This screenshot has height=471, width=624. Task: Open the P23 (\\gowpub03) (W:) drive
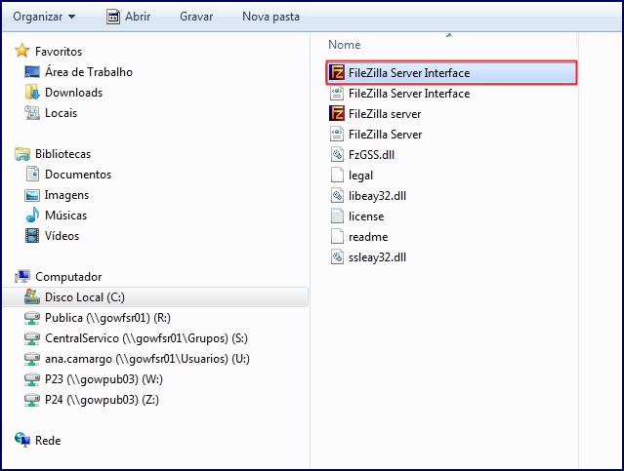click(x=104, y=379)
